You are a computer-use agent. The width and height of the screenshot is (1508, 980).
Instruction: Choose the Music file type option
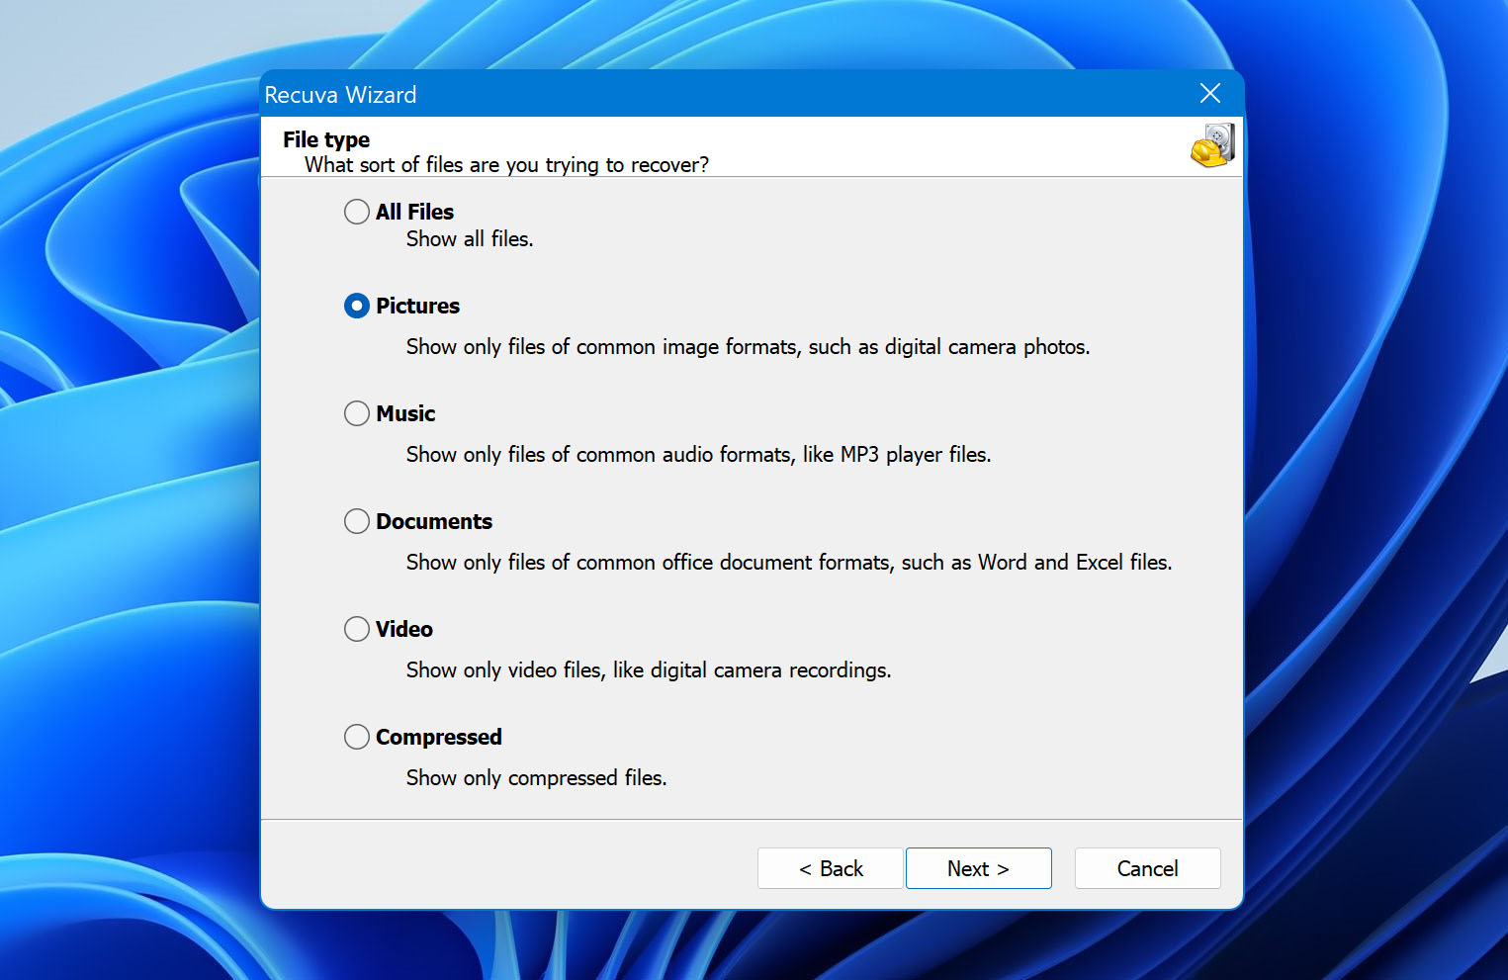(357, 413)
